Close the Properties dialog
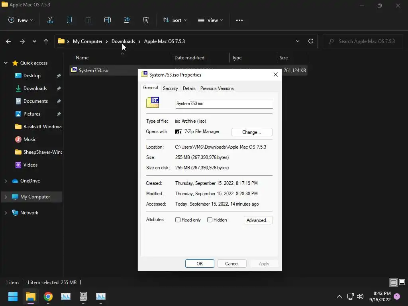The height and width of the screenshot is (306, 408). (x=276, y=75)
